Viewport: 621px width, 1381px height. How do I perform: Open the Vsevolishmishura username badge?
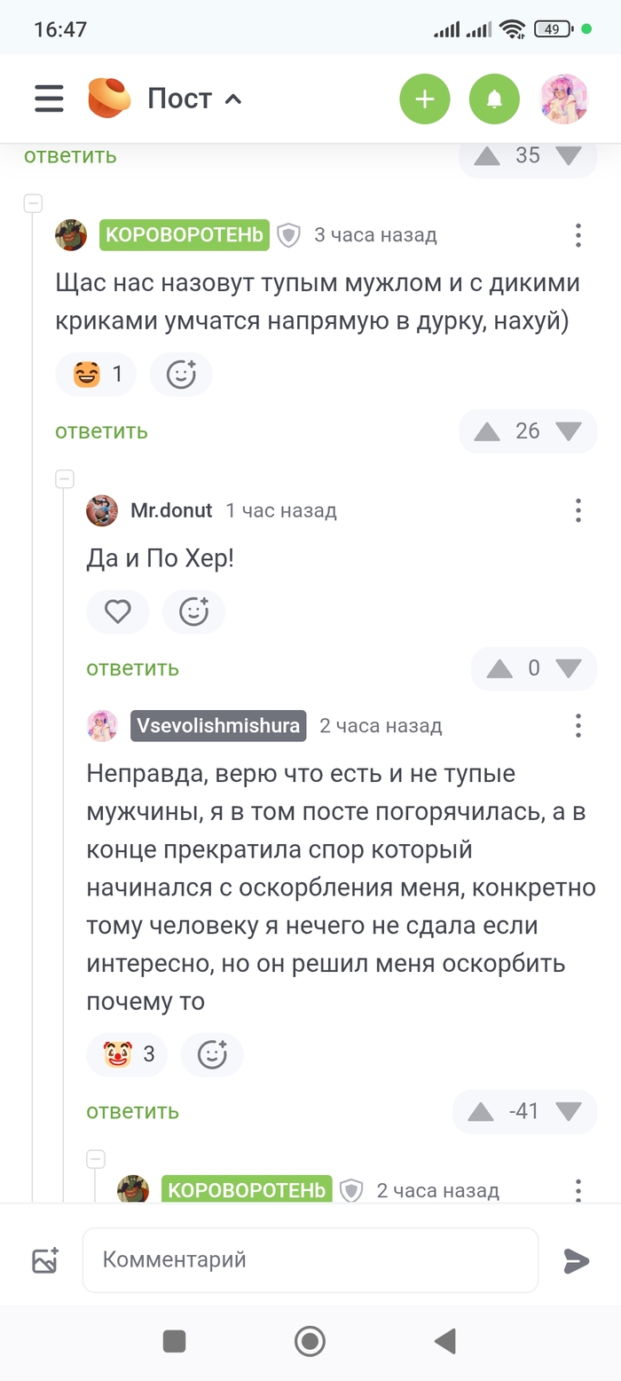(218, 726)
